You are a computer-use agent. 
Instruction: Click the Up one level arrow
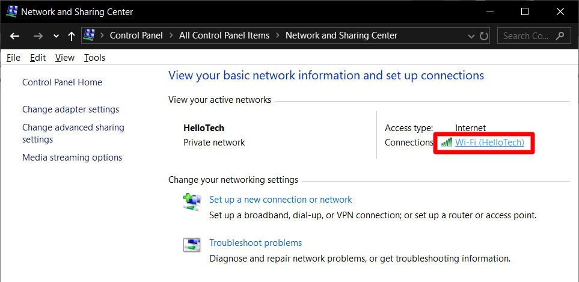72,36
